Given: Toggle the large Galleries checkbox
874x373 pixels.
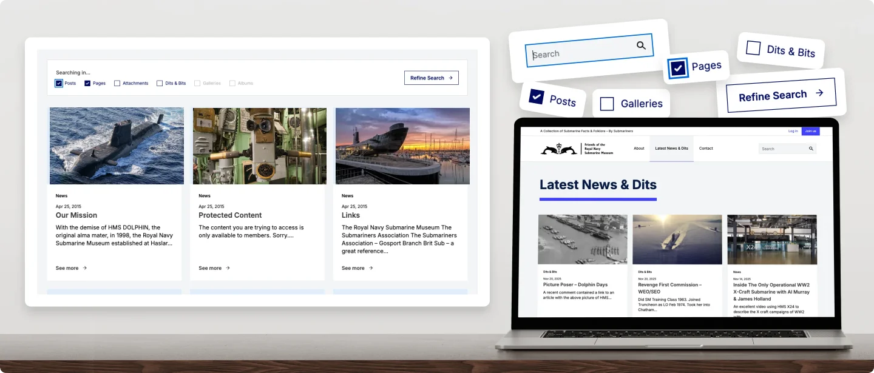Looking at the screenshot, I should point(607,104).
